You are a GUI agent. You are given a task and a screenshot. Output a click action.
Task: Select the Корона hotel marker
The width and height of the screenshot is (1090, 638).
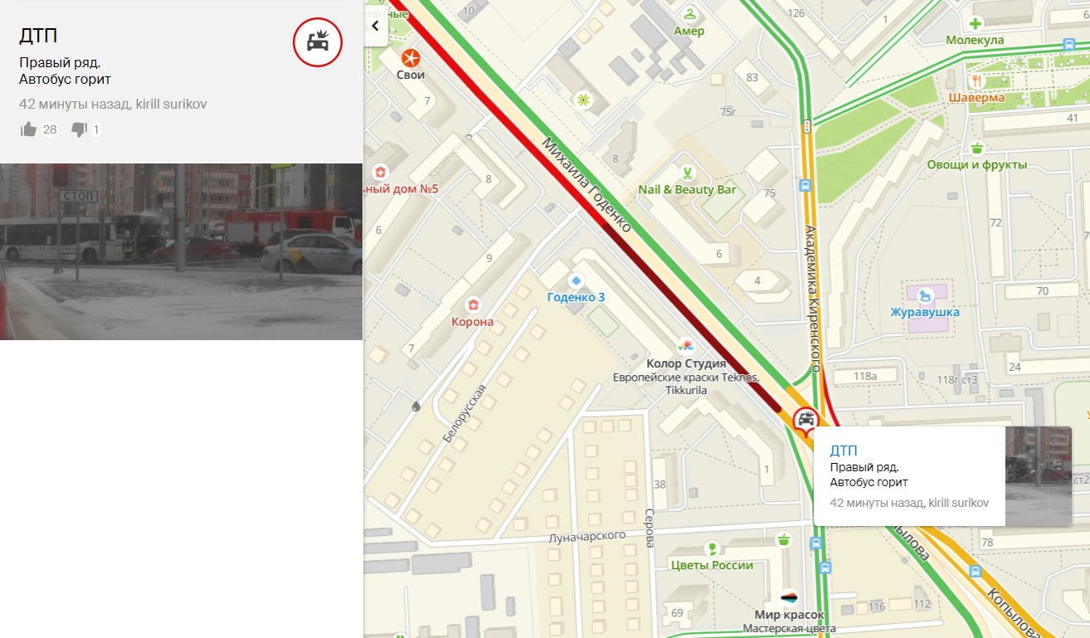tap(473, 305)
